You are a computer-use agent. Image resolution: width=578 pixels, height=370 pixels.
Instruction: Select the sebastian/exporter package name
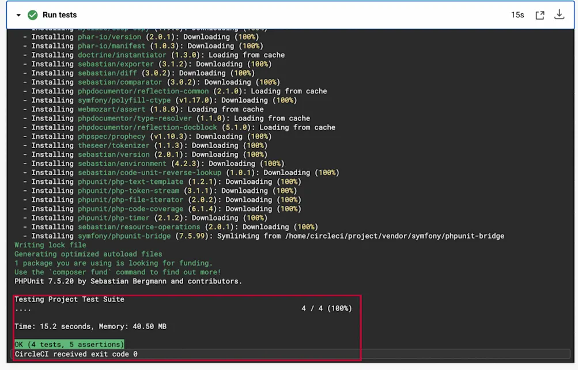click(116, 64)
